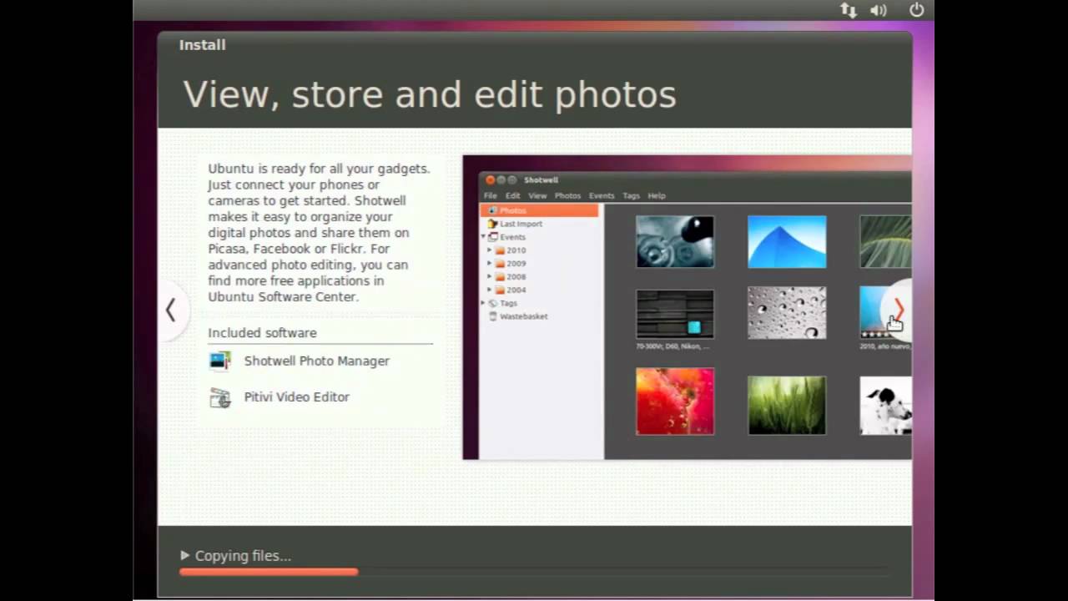Select the green leaf photo thumbnail
This screenshot has height=601, width=1068.
885,241
